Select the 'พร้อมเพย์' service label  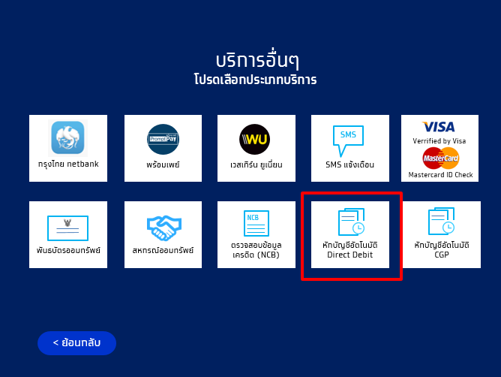[x=163, y=164]
